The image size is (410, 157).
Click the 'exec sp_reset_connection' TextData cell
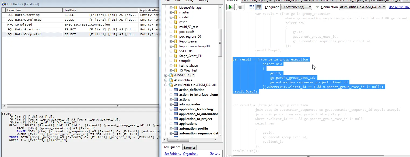[101, 24]
